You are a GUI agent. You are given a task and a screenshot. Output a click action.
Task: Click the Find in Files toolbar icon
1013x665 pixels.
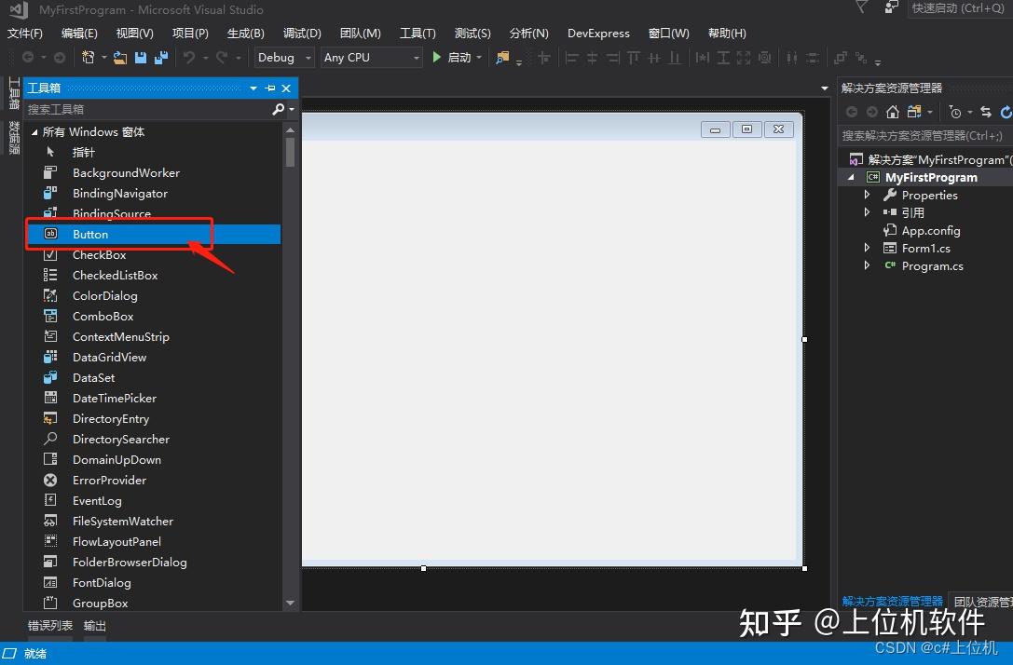(502, 58)
